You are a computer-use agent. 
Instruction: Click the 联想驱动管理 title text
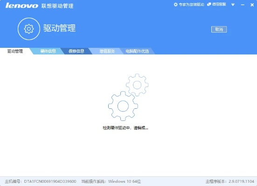click(x=57, y=6)
